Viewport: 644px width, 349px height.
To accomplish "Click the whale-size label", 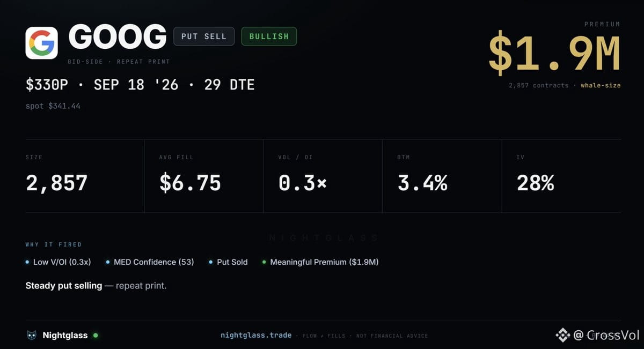I will (601, 85).
